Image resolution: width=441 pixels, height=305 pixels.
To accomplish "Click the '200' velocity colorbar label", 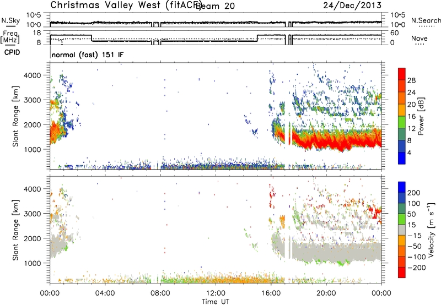I will 414,193.
